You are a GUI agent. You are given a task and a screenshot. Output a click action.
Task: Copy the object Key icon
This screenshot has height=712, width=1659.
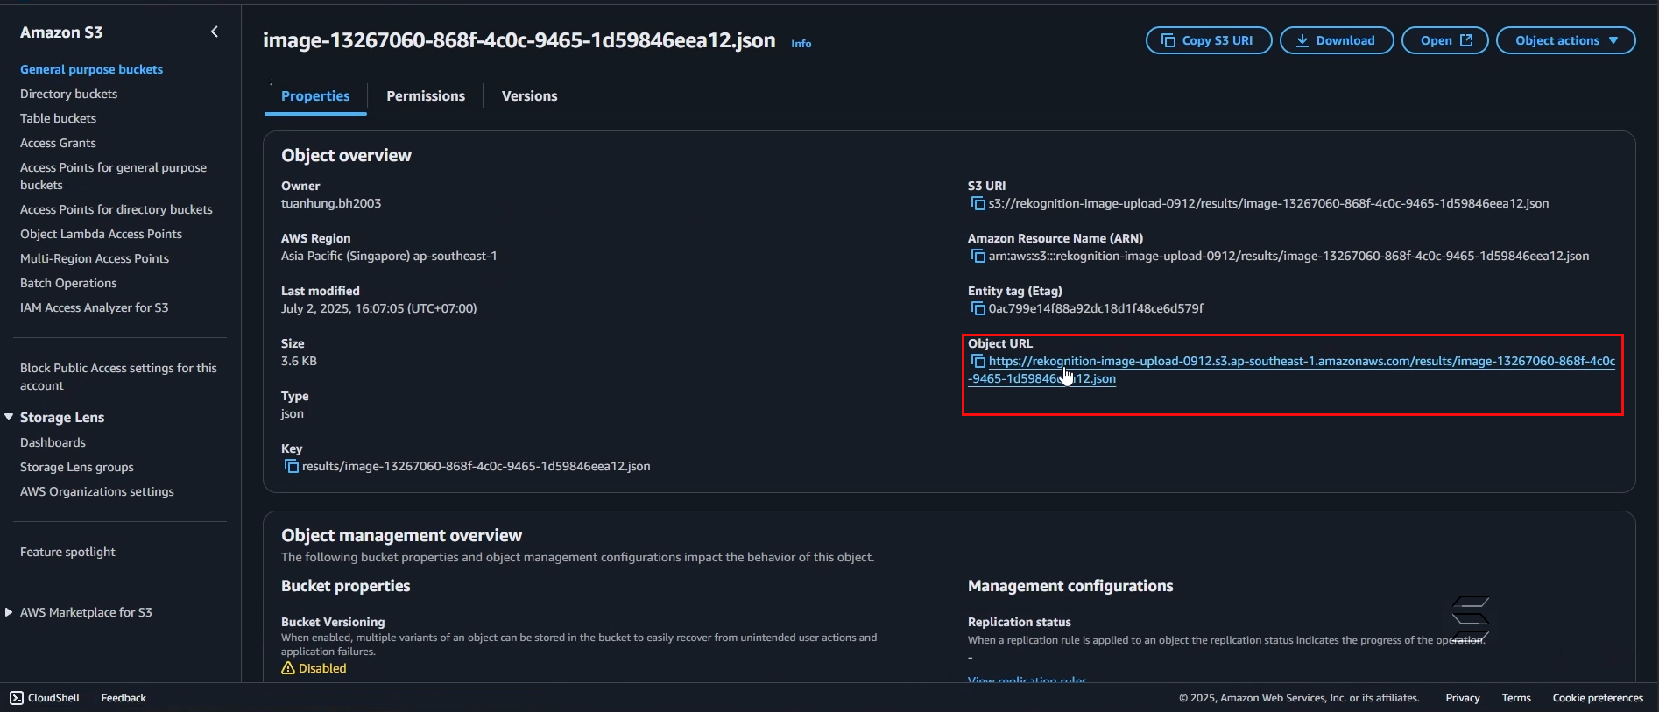point(291,467)
